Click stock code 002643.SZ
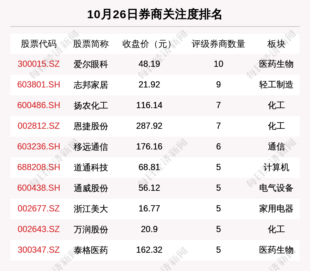 [39, 229]
